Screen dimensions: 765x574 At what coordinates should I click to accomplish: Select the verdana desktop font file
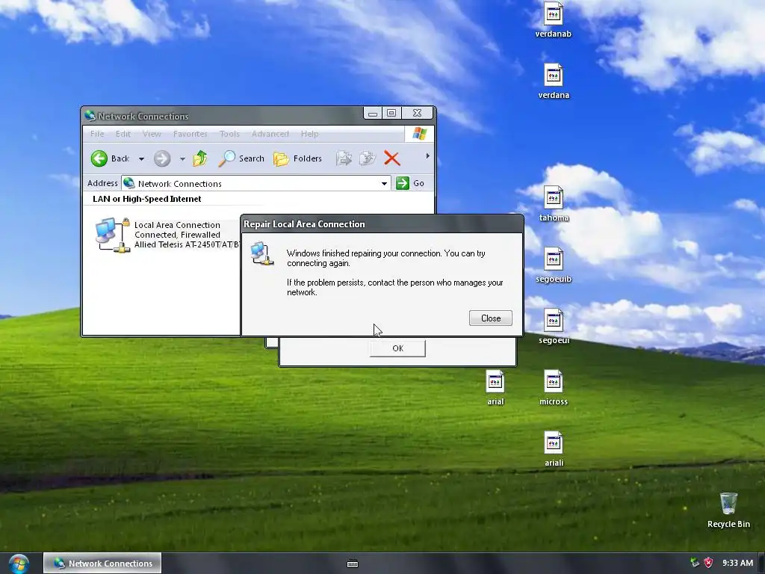554,81
